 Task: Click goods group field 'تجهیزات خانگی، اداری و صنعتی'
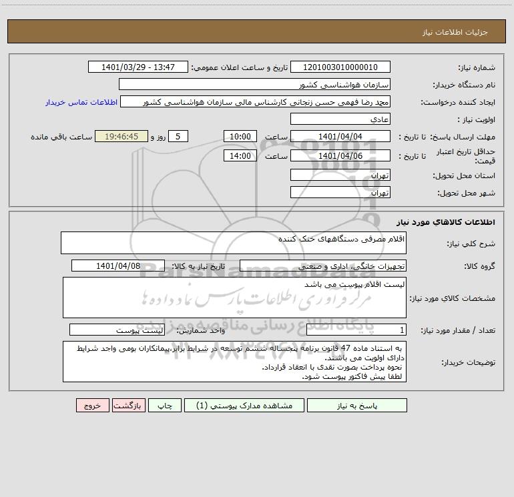click(323, 266)
